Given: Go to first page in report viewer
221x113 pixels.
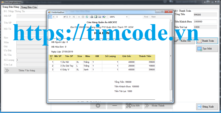Looking at the screenshot, I should tap(50, 17).
